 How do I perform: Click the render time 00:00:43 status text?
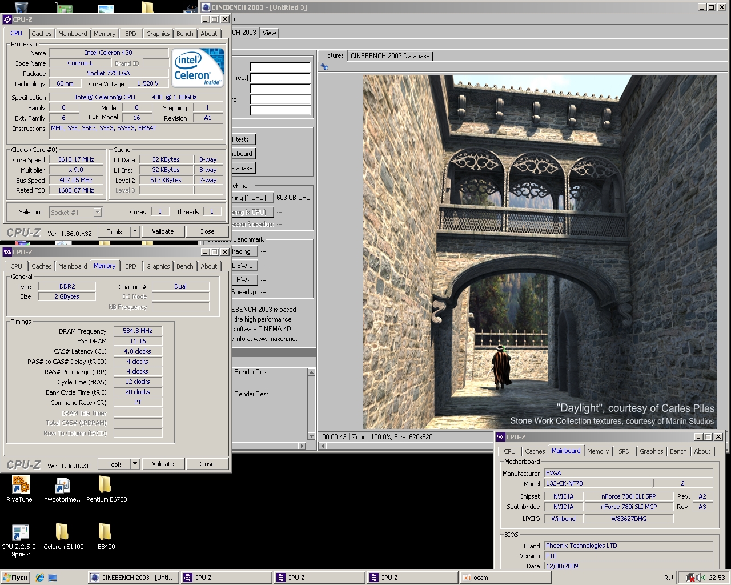point(334,437)
